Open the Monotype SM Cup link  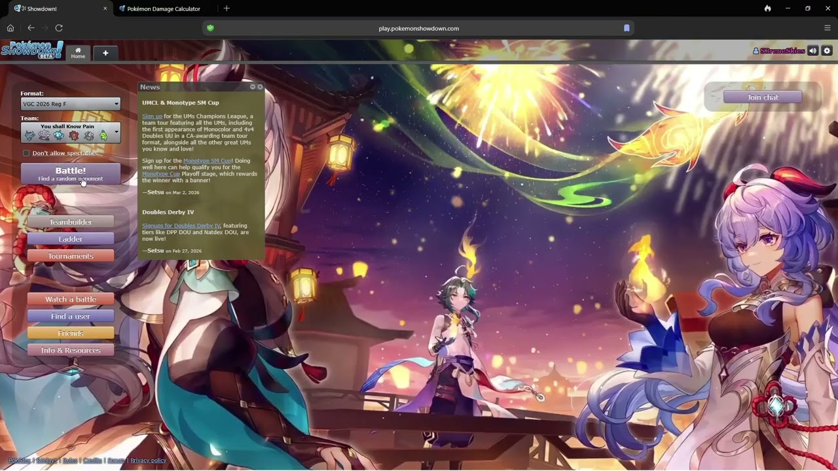pos(207,161)
